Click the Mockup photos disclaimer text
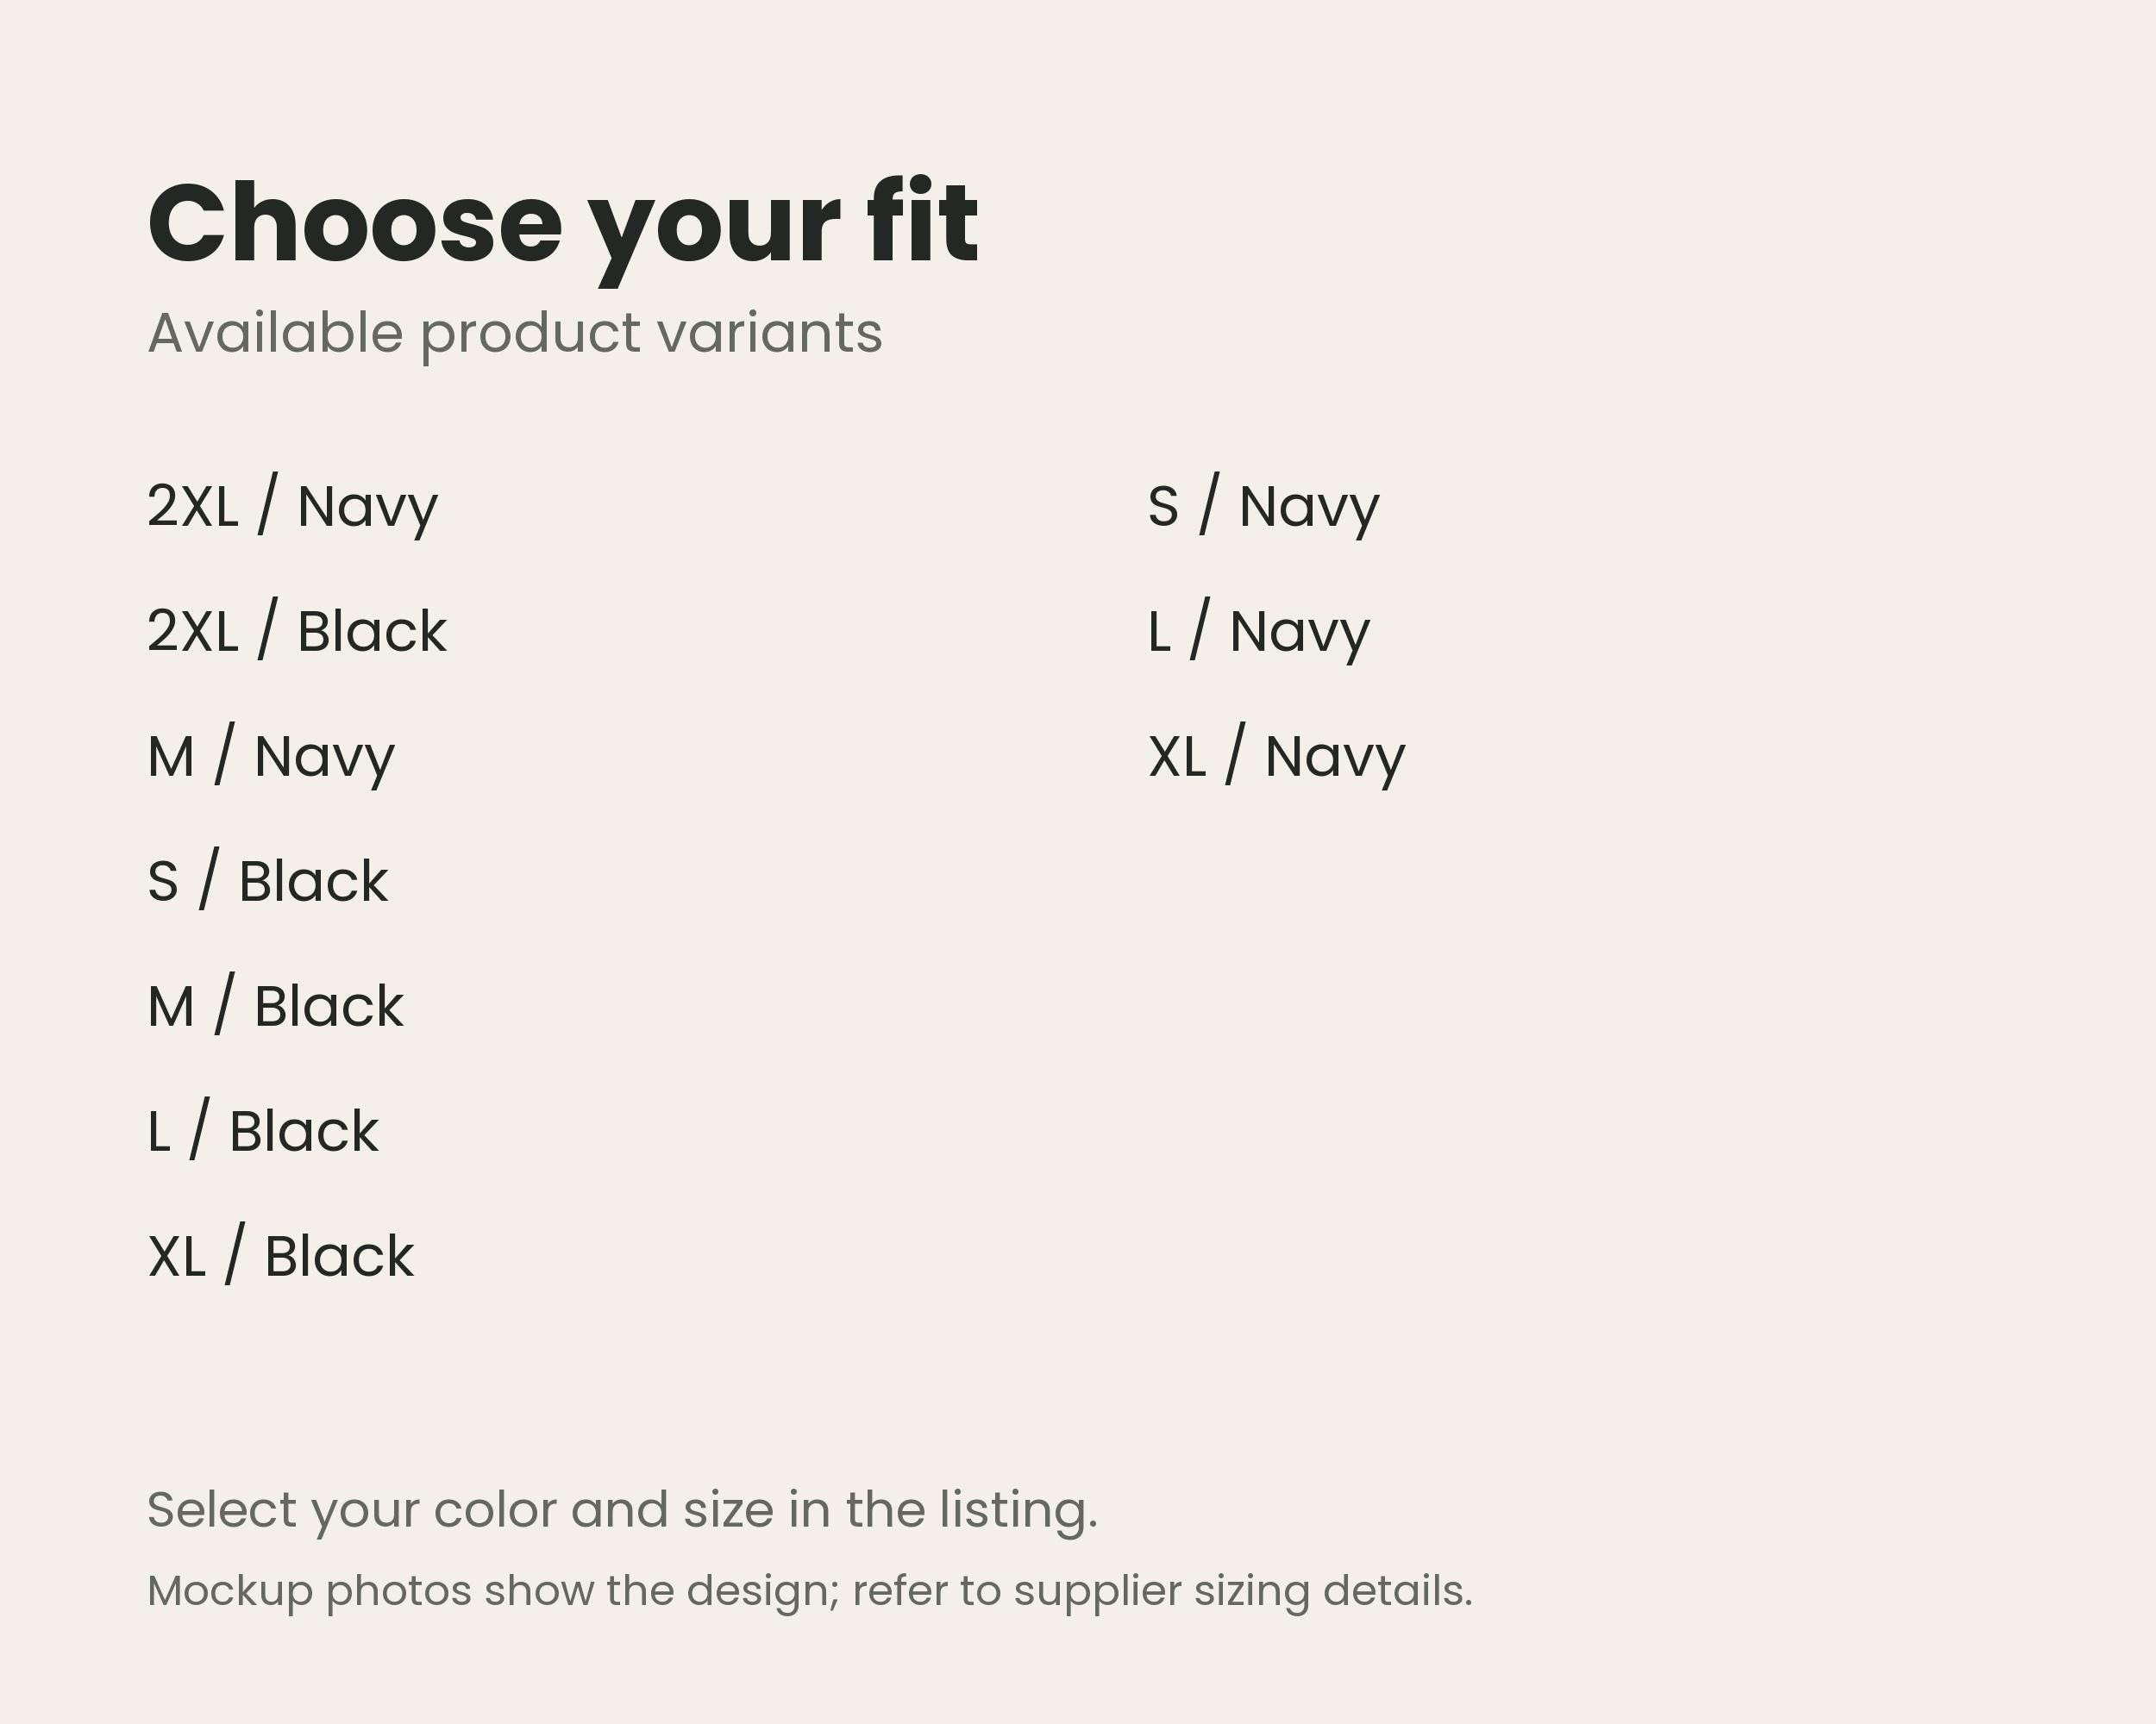2156x1724 pixels. 810,1592
